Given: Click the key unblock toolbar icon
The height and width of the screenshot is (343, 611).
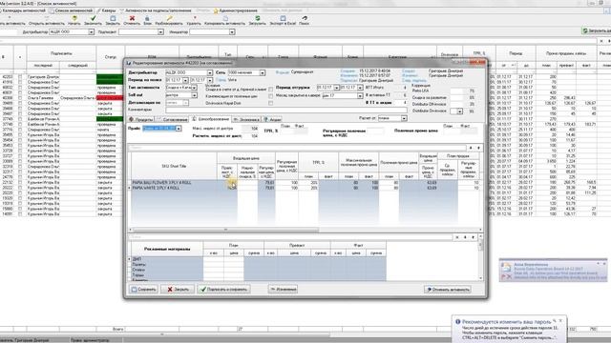Looking at the screenshot, I should (x=169, y=18).
